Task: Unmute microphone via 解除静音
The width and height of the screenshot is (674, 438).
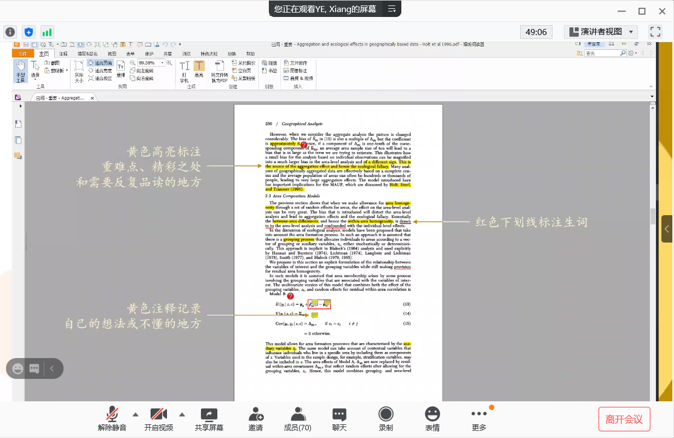Action: tap(112, 414)
